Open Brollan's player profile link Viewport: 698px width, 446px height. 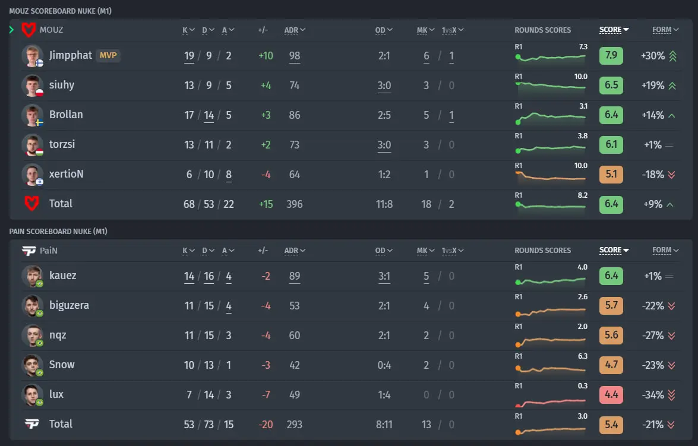[66, 115]
